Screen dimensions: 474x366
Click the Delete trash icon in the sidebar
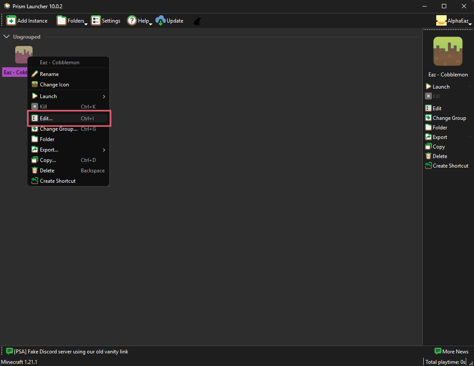pyautogui.click(x=428, y=156)
